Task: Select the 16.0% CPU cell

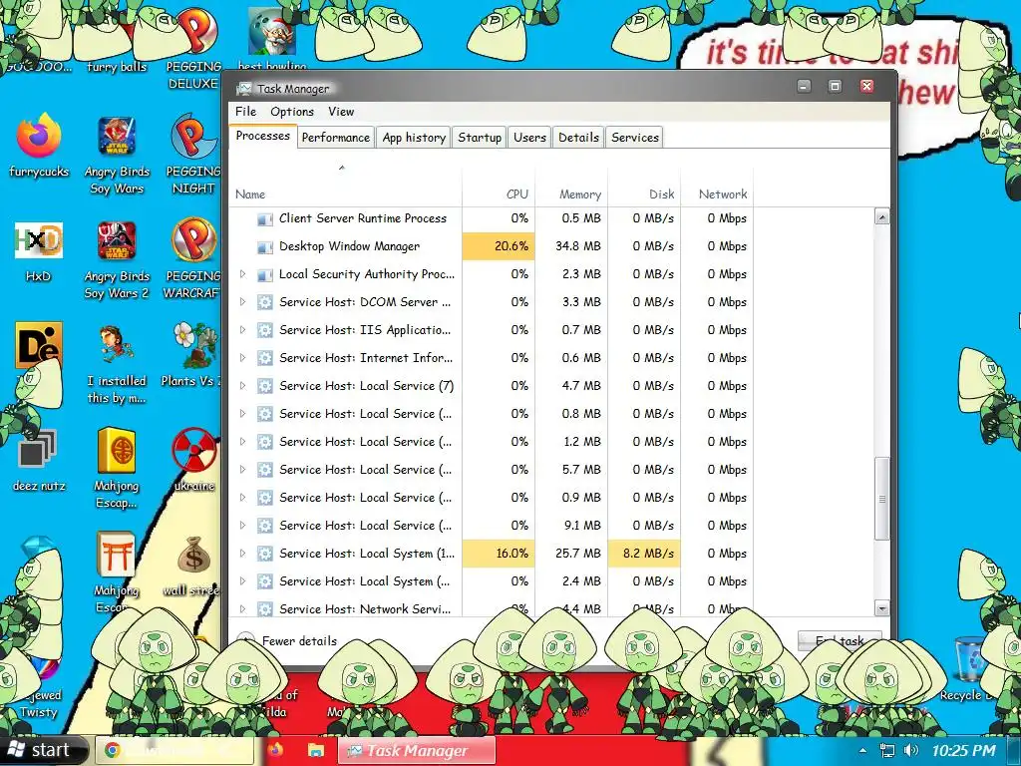Action: (x=499, y=554)
